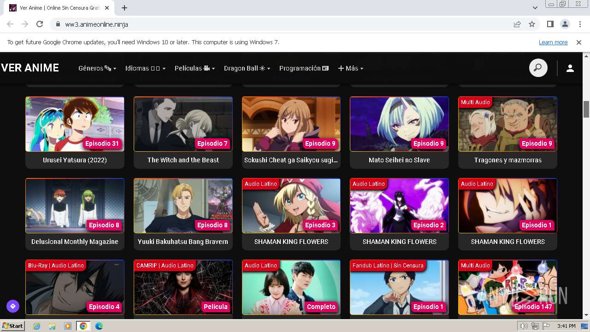Select Multi Audio Episodio 147 thumbnail
This screenshot has width=590, height=332.
(x=507, y=287)
